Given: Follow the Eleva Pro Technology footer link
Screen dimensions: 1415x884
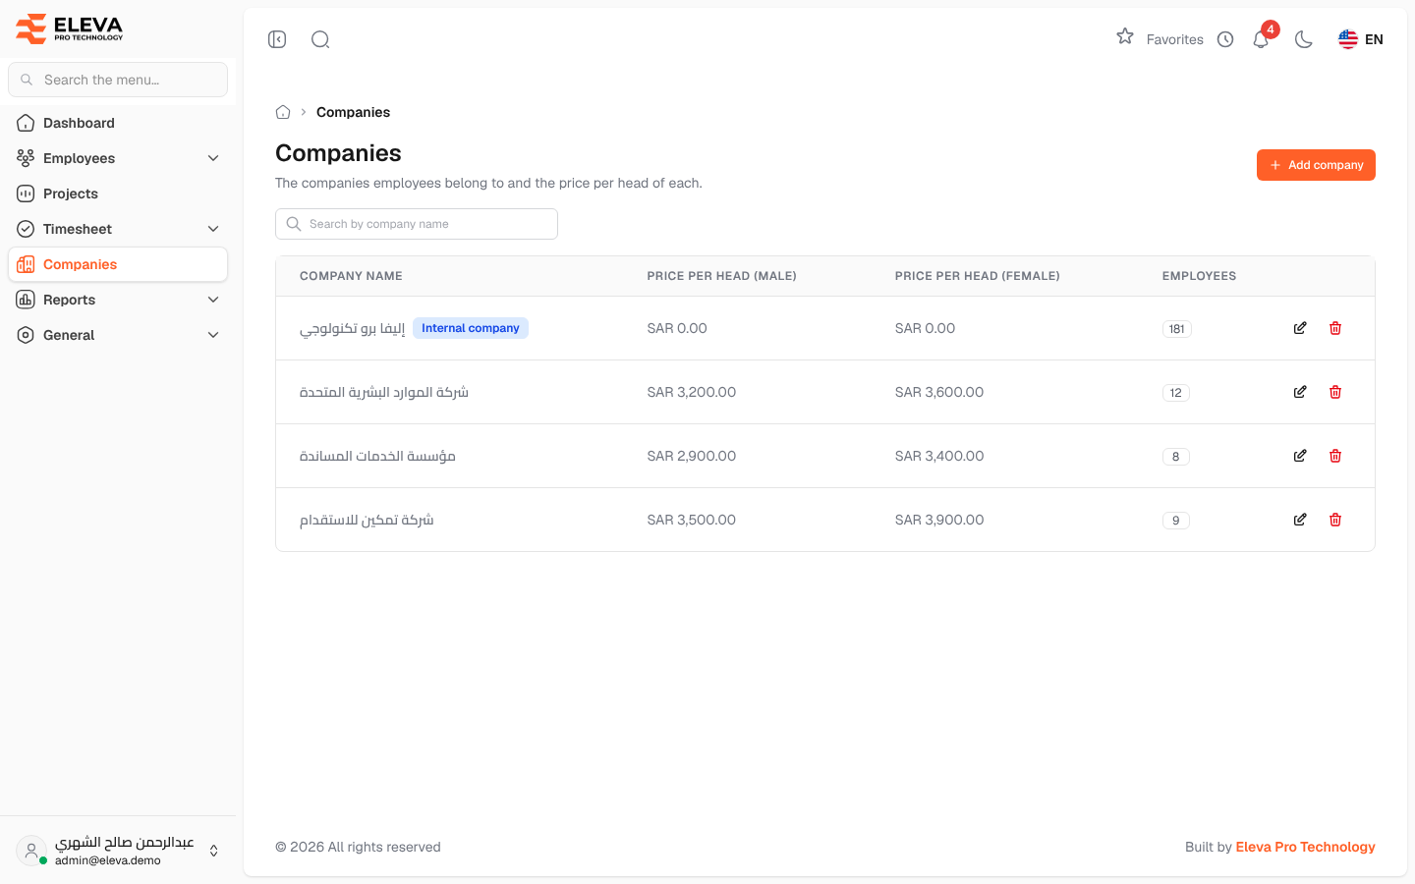Looking at the screenshot, I should (x=1305, y=847).
